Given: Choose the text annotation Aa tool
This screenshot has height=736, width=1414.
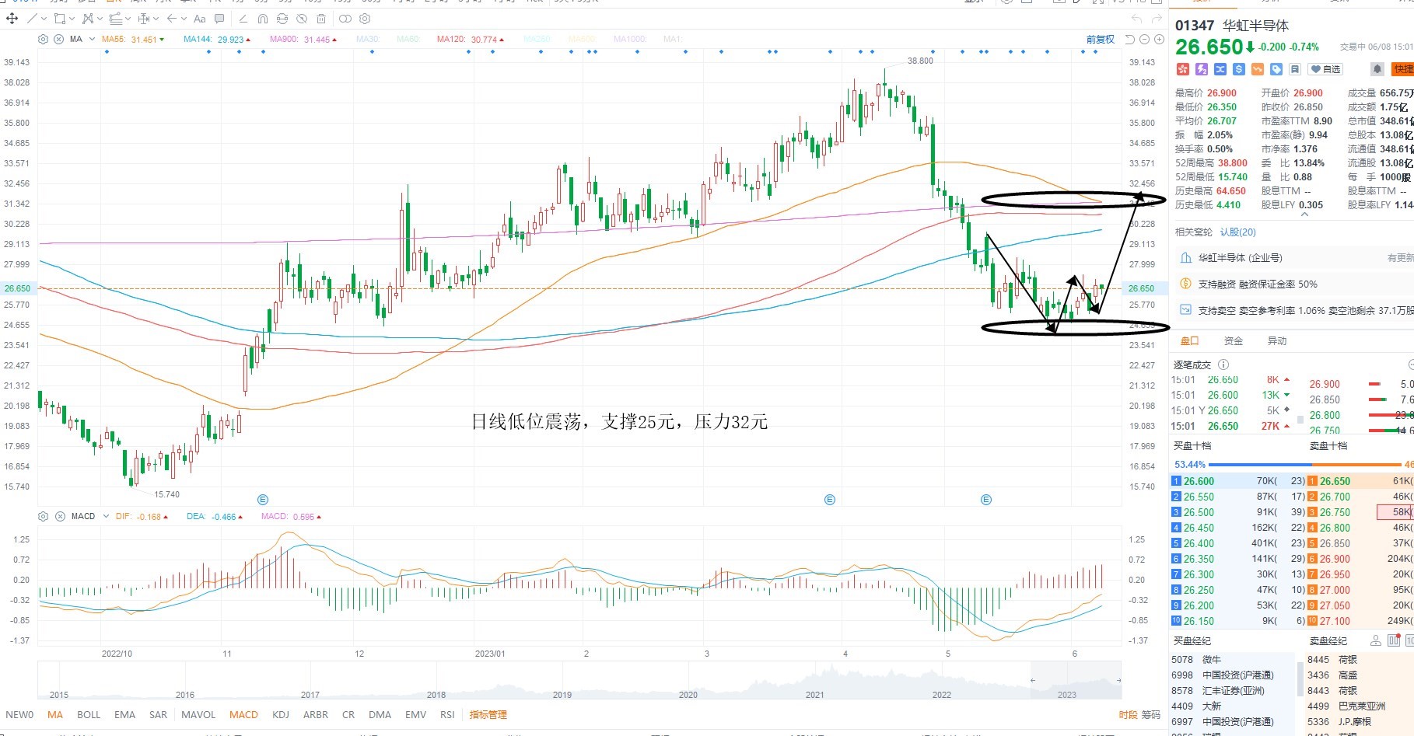Looking at the screenshot, I should (x=200, y=19).
